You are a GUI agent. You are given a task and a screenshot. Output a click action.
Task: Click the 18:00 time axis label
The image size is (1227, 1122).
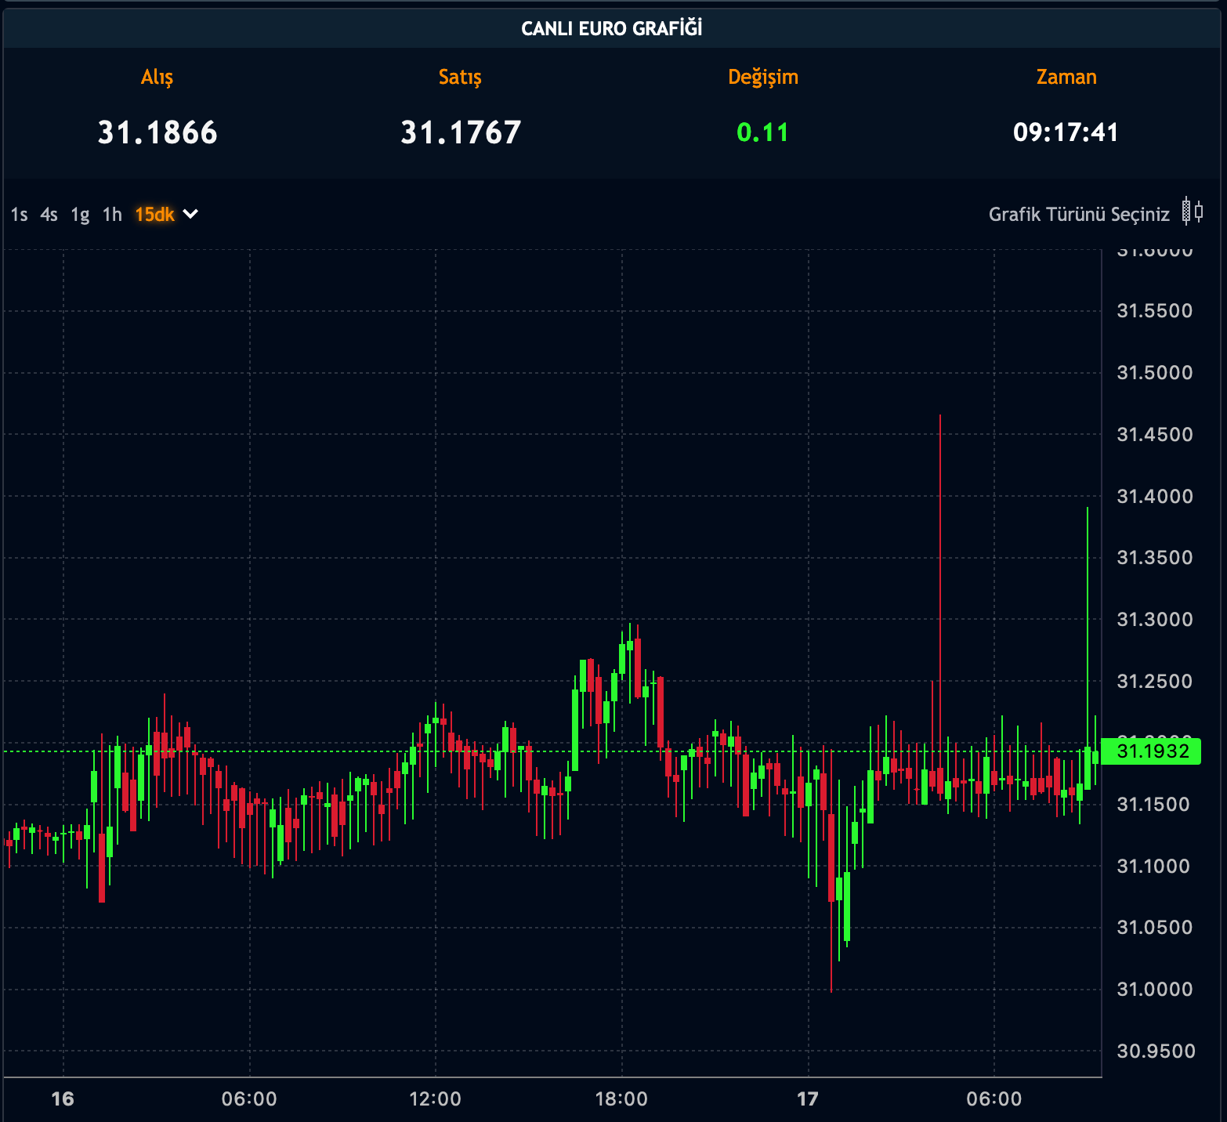(x=621, y=1098)
